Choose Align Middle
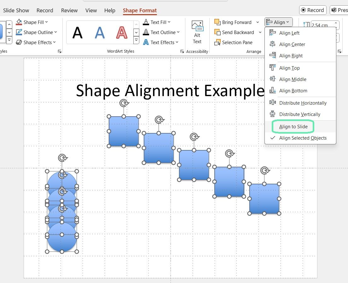 point(300,79)
